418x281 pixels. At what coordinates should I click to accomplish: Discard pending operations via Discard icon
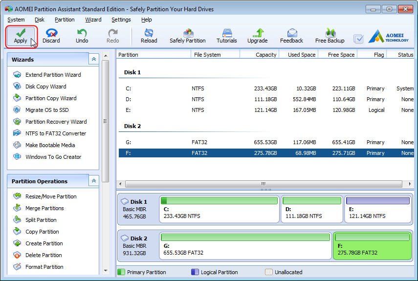[51, 36]
